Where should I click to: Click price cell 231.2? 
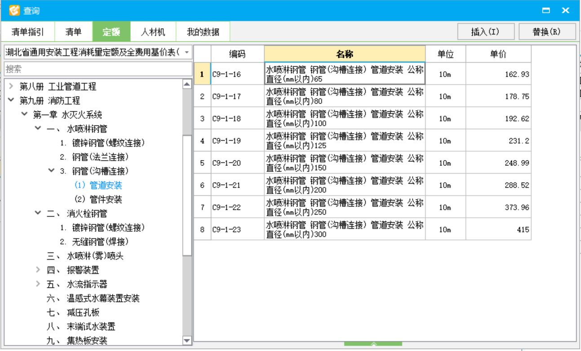click(x=498, y=141)
